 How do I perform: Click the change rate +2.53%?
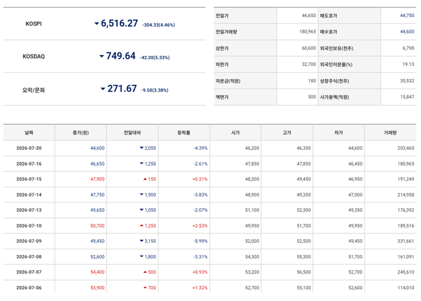pos(200,225)
